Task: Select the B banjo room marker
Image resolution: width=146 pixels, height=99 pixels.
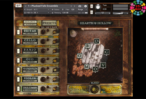Action: 88,46
